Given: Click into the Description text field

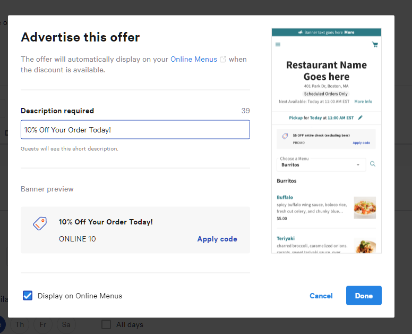Looking at the screenshot, I should pos(135,130).
